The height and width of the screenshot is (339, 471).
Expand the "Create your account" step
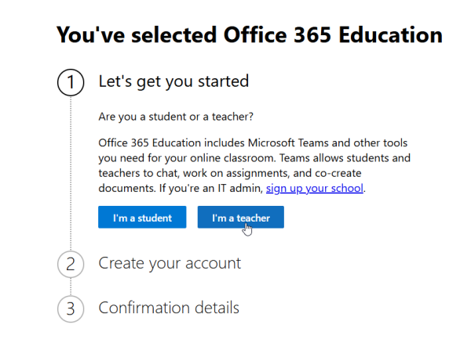170,263
